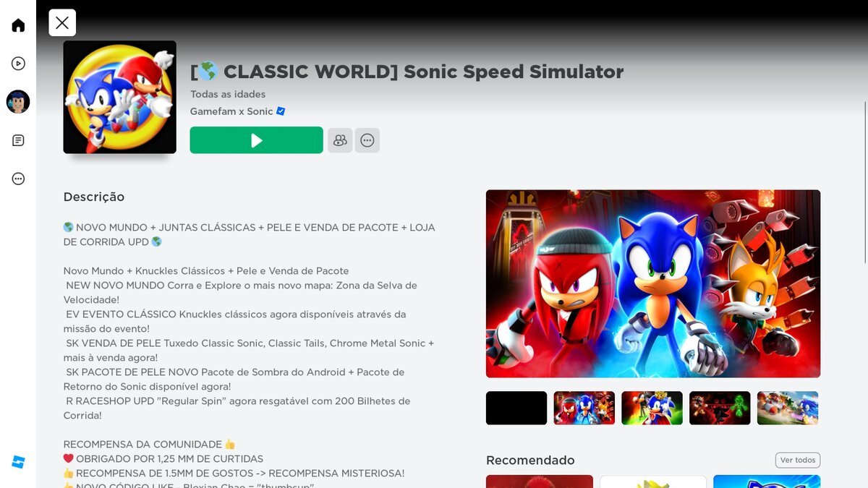Click the invite friends icon button
The width and height of the screenshot is (868, 488).
tap(340, 140)
